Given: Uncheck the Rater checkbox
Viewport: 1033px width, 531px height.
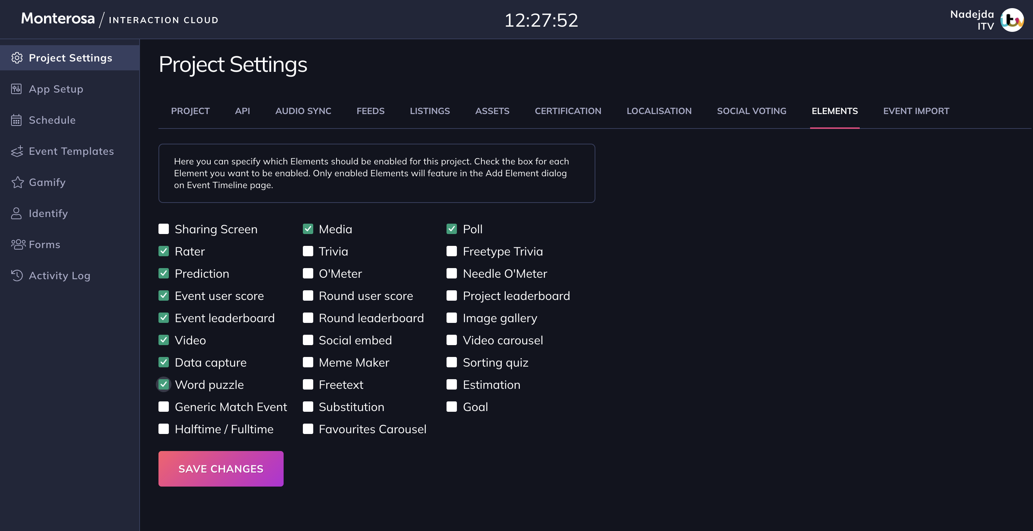Looking at the screenshot, I should click(164, 251).
